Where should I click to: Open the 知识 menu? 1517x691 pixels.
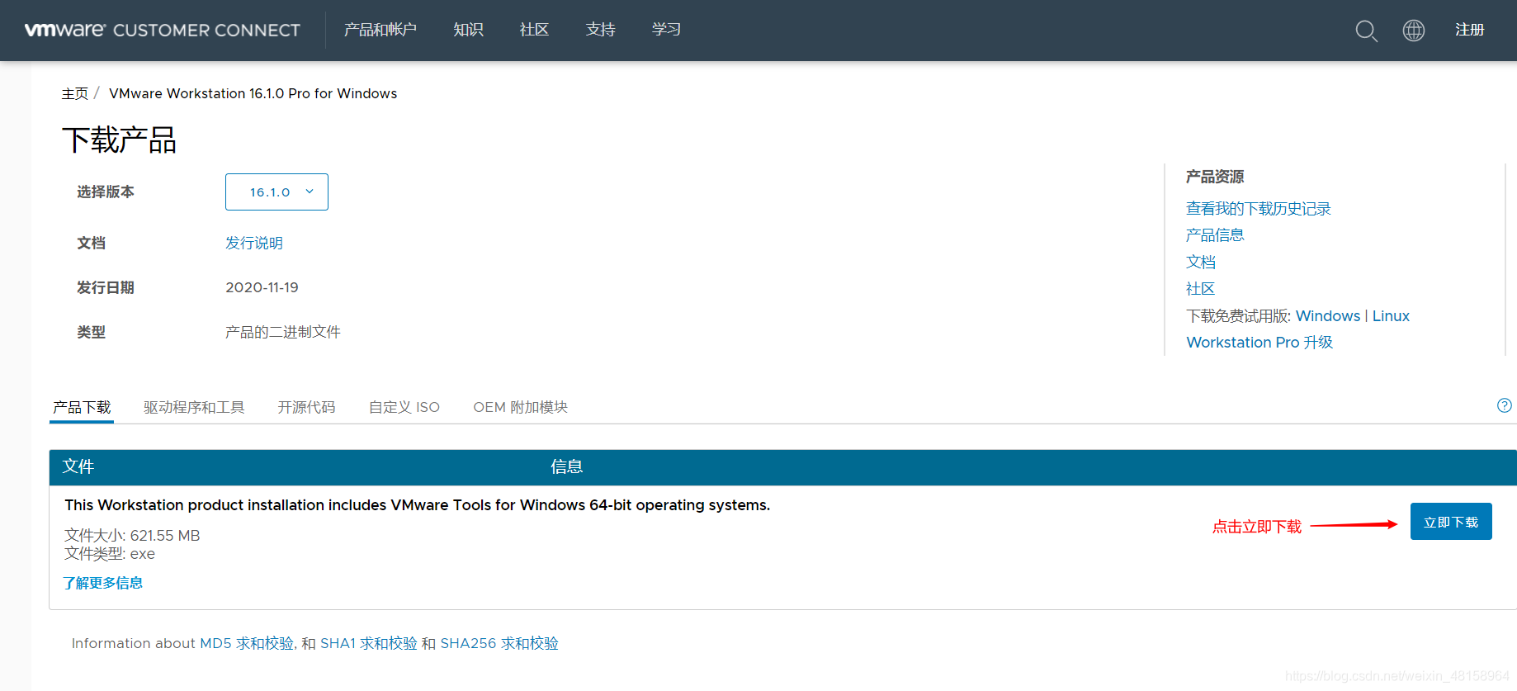468,30
